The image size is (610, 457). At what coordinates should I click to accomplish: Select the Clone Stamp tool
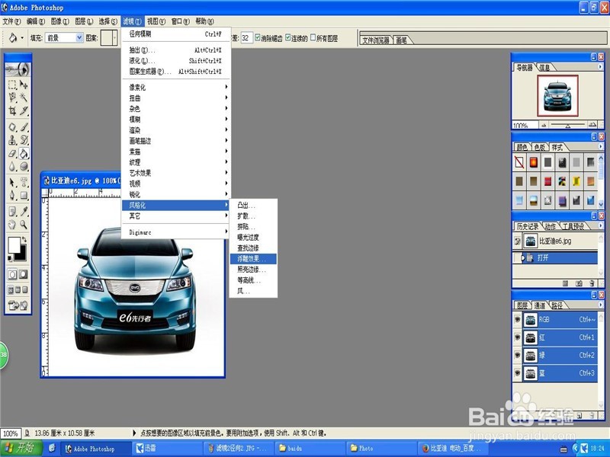12,140
